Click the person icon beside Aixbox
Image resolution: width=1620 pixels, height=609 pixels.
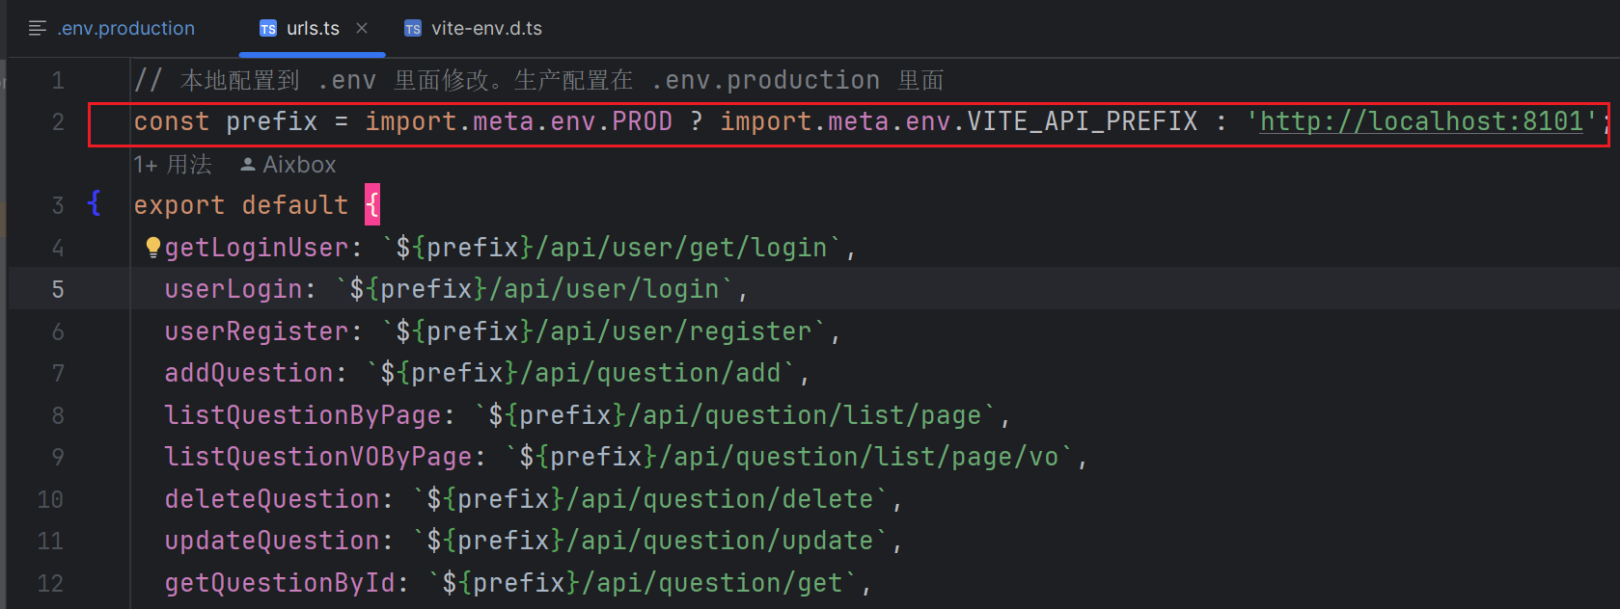(x=248, y=165)
